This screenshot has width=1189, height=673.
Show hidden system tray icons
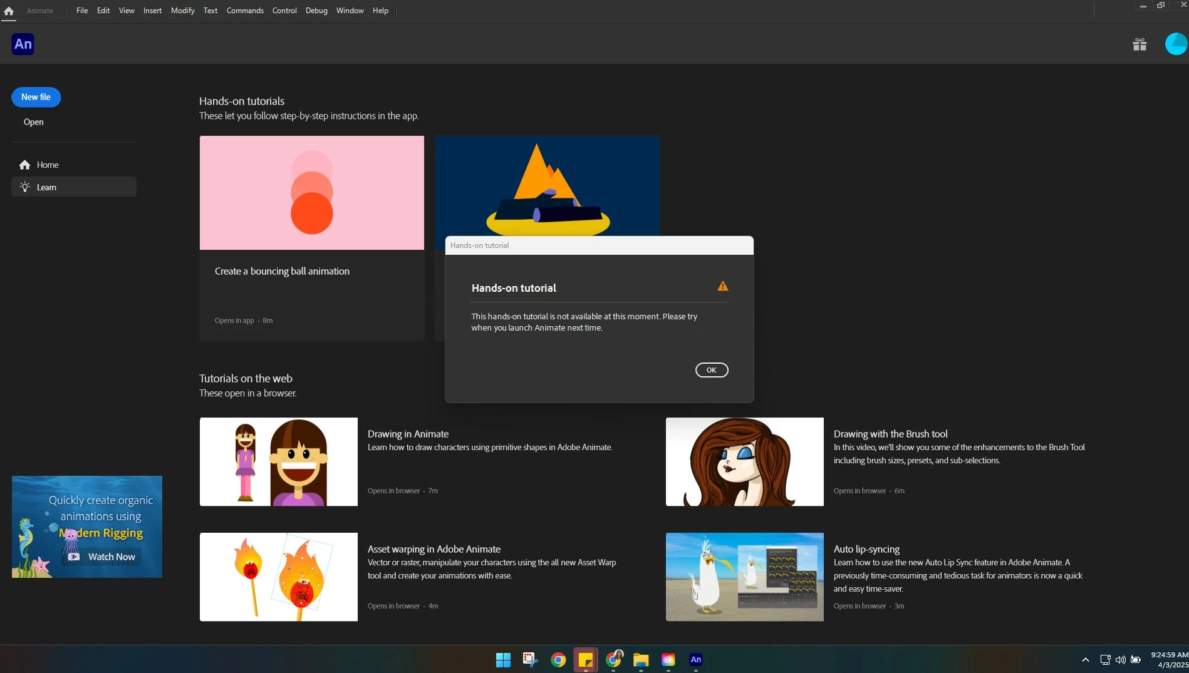pyautogui.click(x=1086, y=660)
